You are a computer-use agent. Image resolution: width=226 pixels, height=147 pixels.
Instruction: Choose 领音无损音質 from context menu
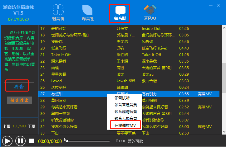(126, 118)
